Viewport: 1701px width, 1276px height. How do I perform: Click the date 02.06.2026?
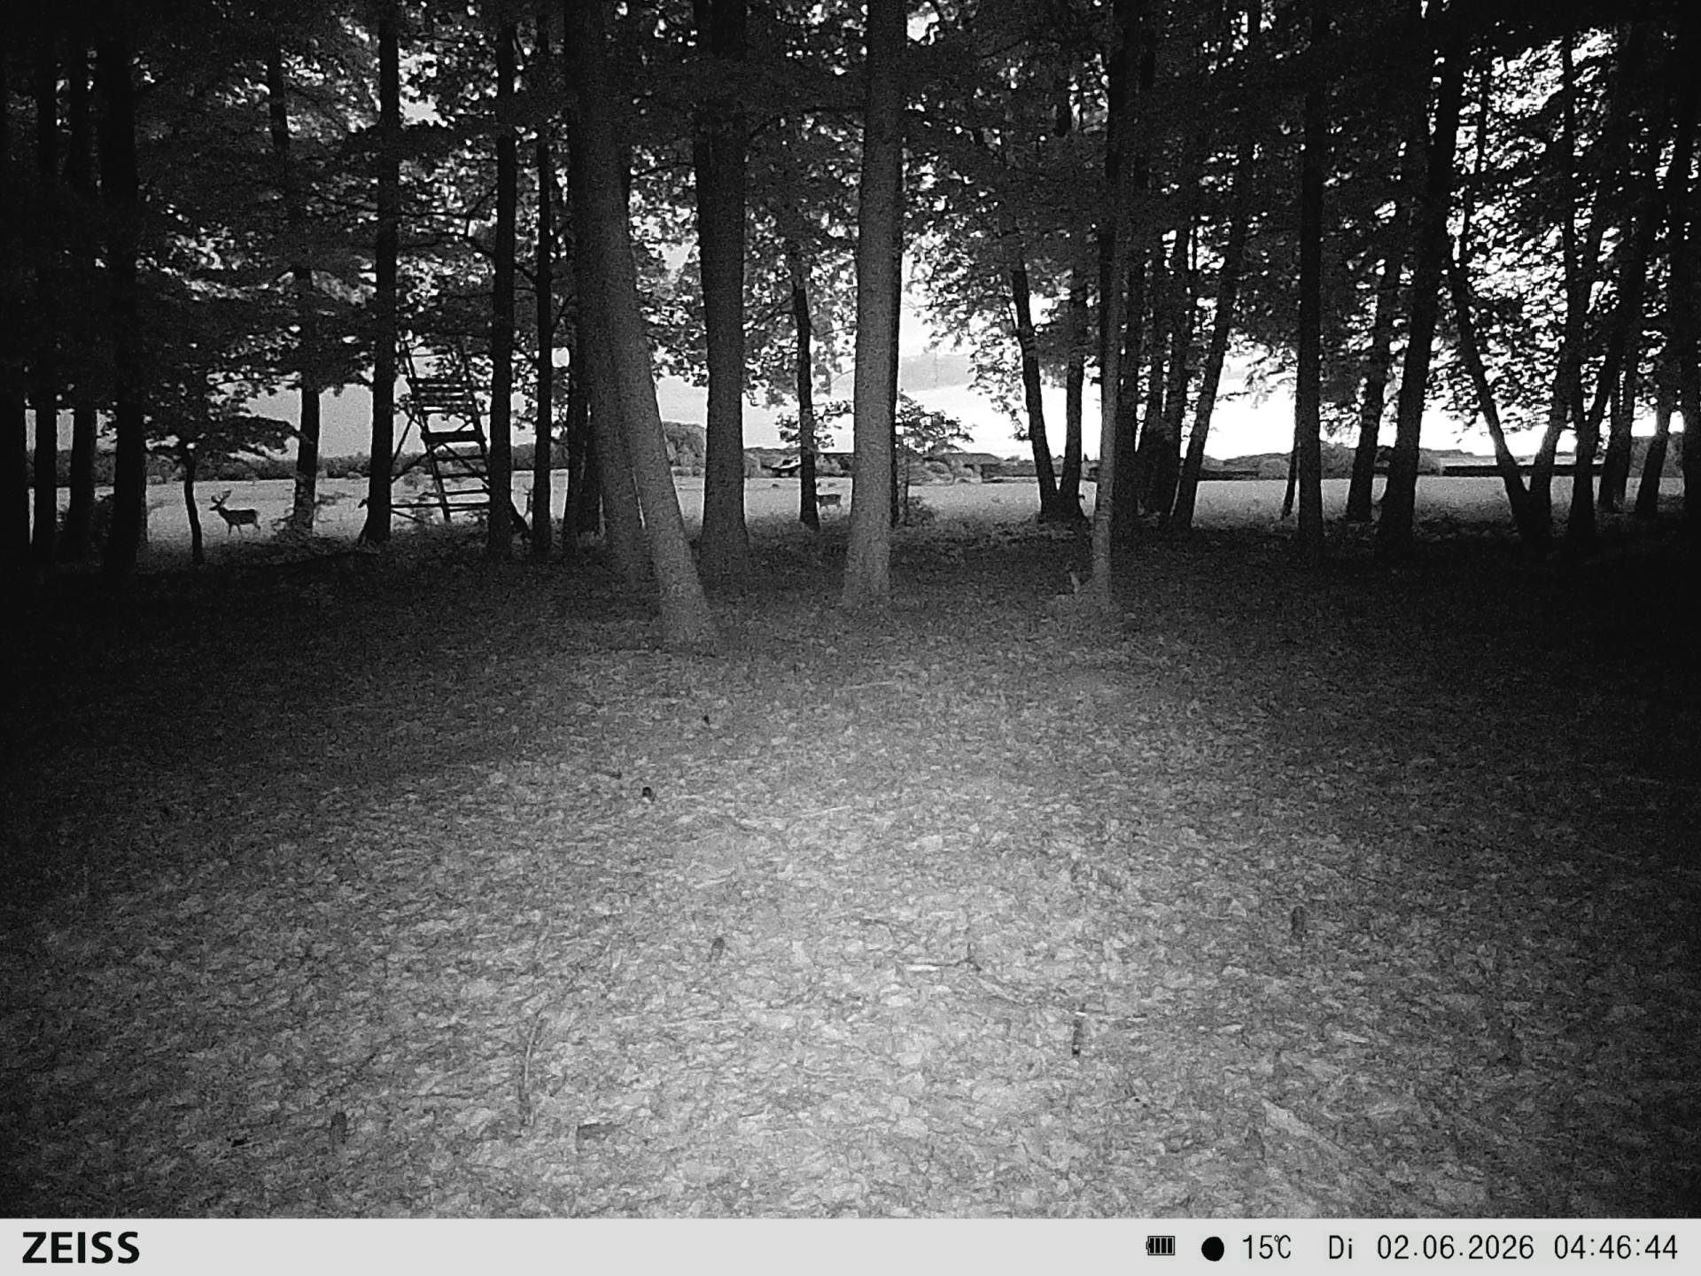pos(1455,1249)
